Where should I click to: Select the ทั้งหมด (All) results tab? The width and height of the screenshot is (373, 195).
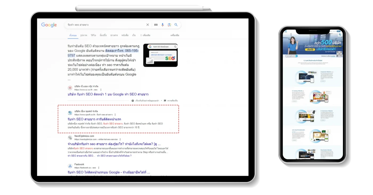coord(73,35)
